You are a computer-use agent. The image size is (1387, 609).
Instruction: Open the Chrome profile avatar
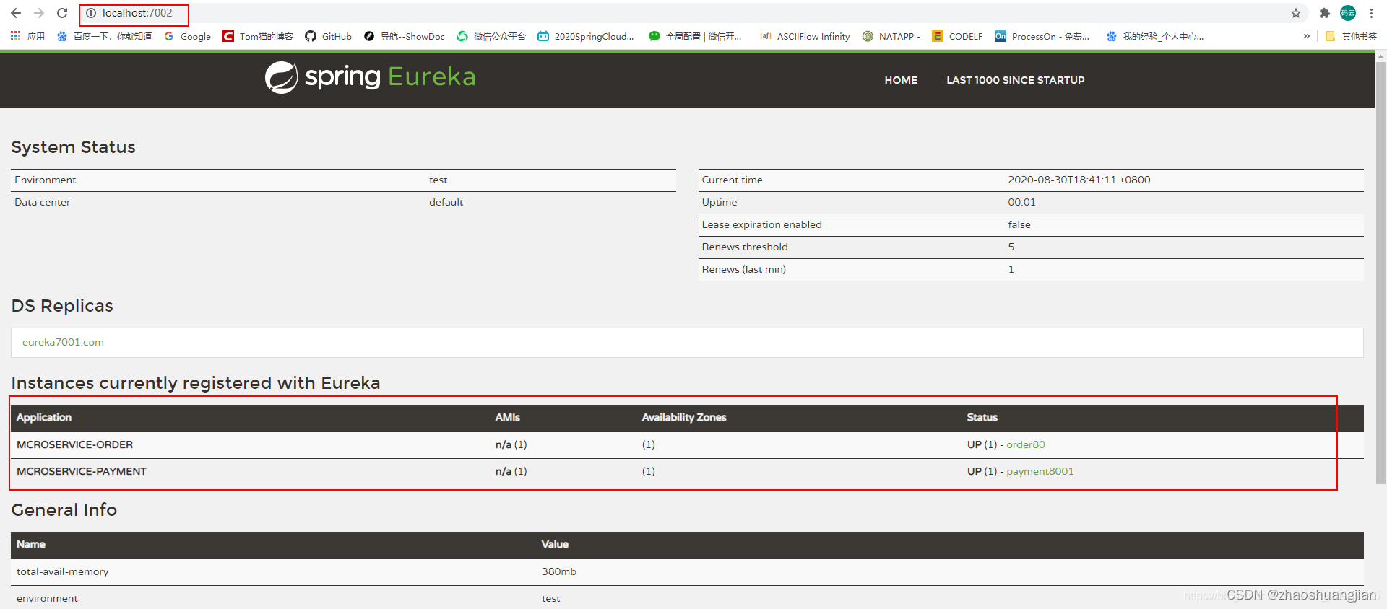tap(1348, 13)
